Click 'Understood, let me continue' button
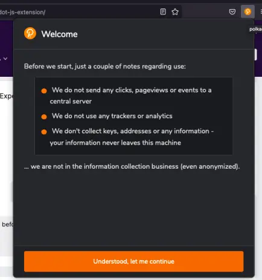The image size is (262, 280). (x=133, y=261)
